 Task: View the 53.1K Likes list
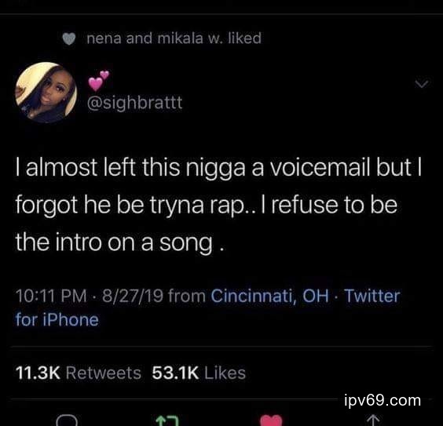[x=199, y=373]
